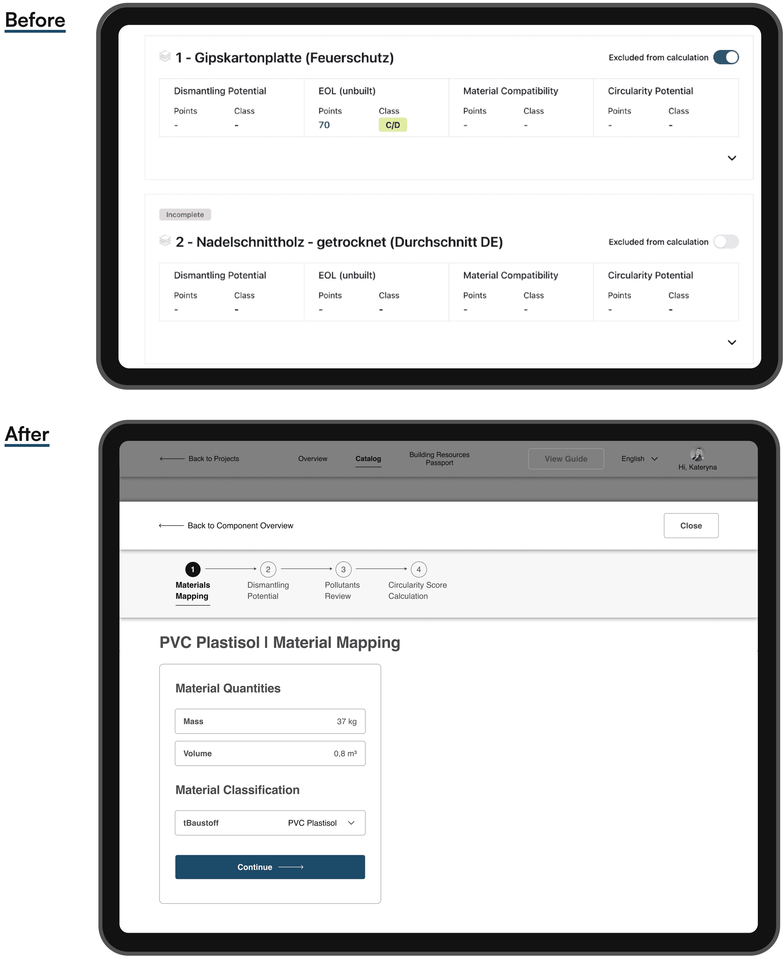Disable Excluded from calculation for Gipskartonplatte
This screenshot has width=784, height=958.
point(726,57)
